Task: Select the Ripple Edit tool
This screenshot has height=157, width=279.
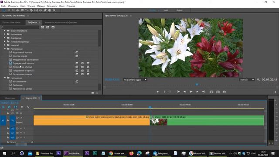Action: pyautogui.click(x=17, y=10)
